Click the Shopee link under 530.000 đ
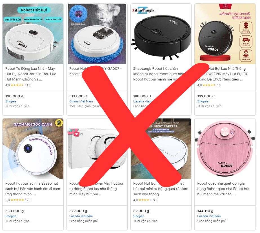This screenshot has height=233, width=260. pos(11,216)
